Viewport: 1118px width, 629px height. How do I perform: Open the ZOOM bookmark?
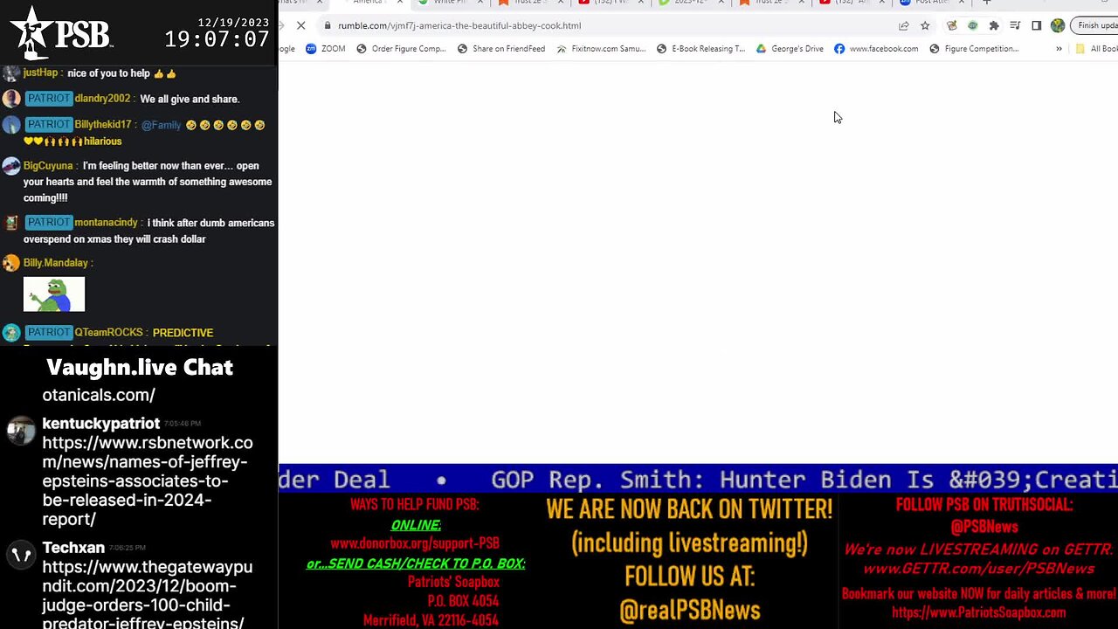pos(326,49)
